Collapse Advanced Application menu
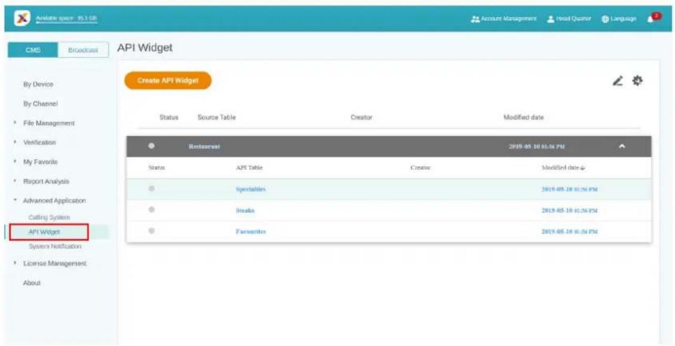 pos(54,201)
